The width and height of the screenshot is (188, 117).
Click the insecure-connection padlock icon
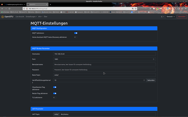27,9
